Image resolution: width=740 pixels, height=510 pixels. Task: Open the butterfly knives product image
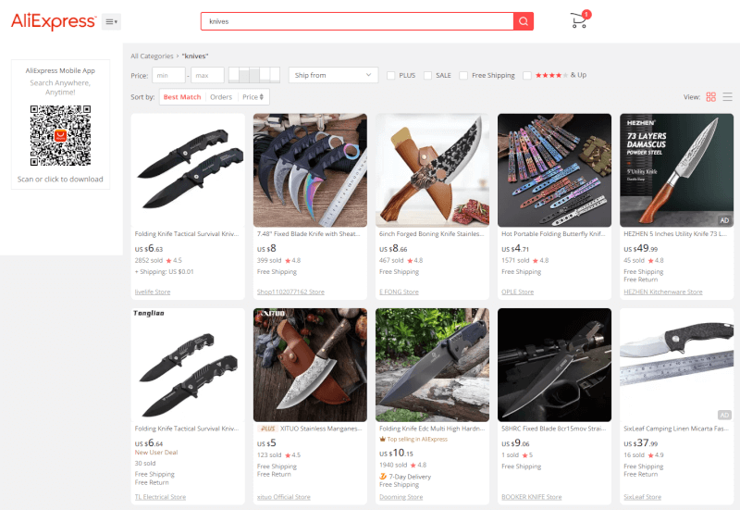554,170
